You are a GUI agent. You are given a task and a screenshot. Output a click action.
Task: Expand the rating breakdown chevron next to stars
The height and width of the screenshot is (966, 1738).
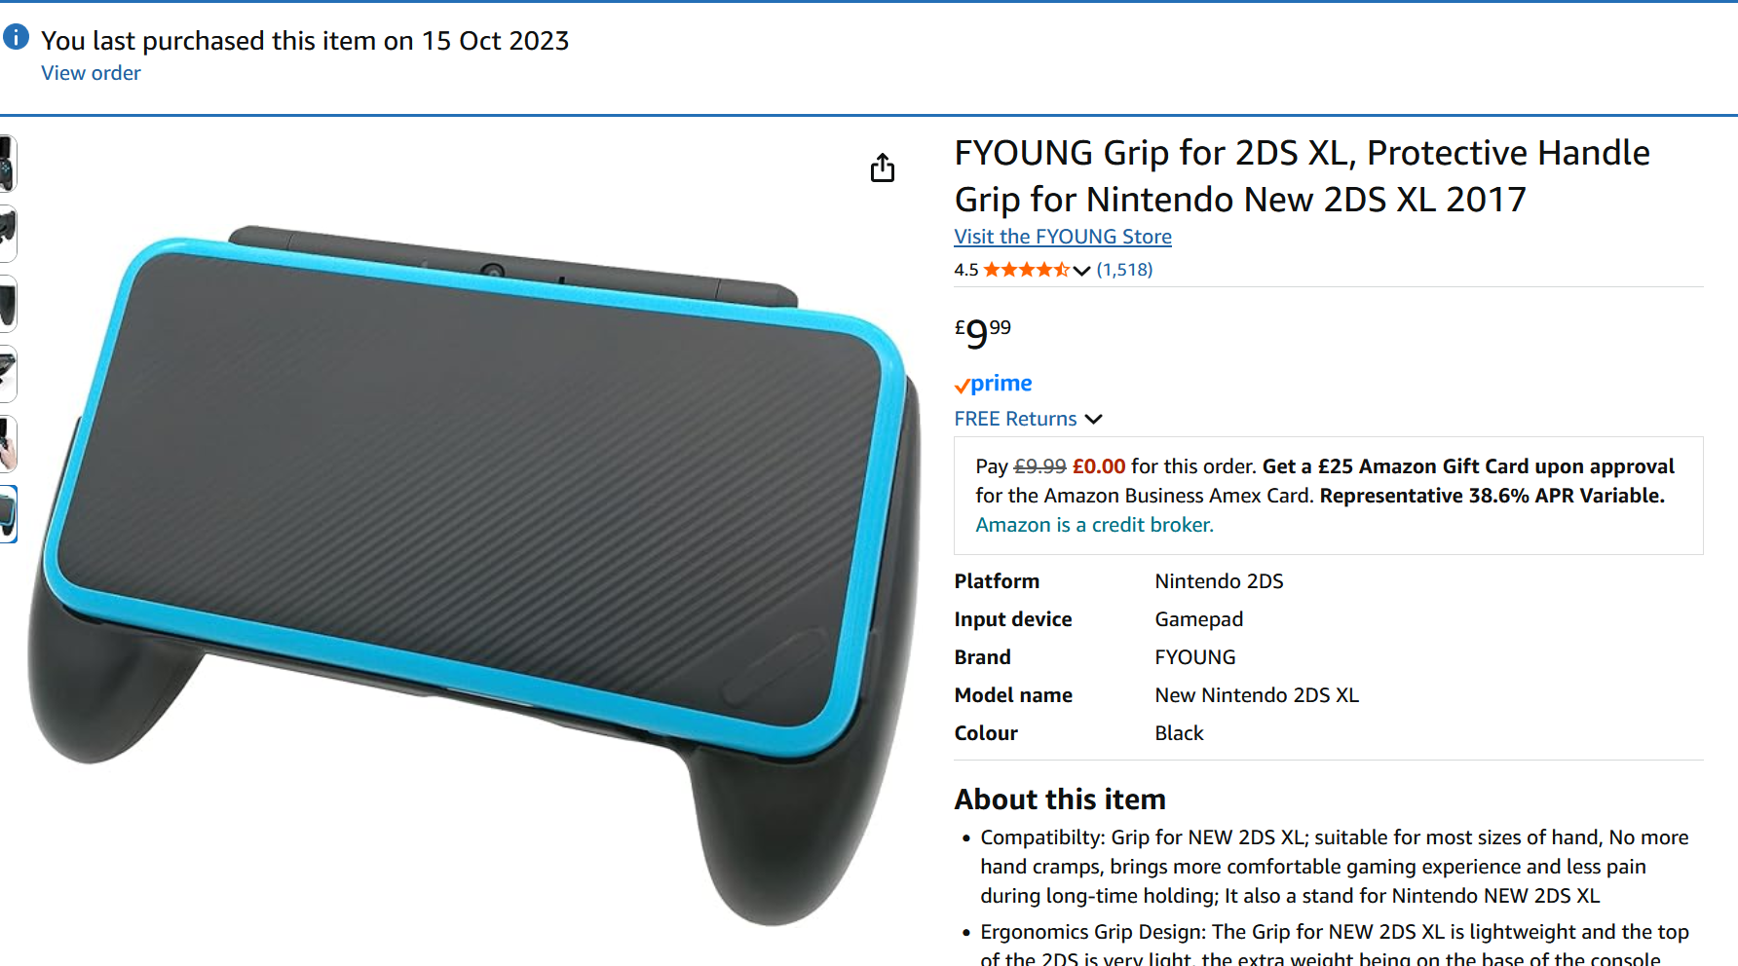pyautogui.click(x=1081, y=271)
